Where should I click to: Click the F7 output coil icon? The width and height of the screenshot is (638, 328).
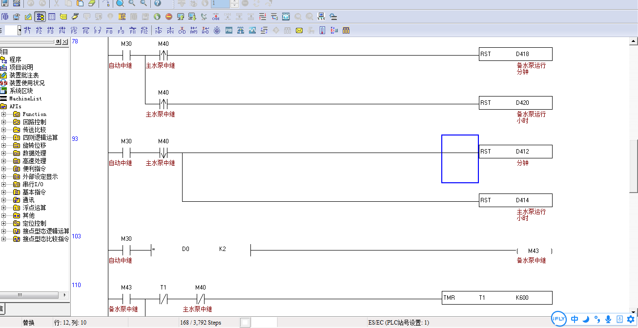[x=98, y=31]
